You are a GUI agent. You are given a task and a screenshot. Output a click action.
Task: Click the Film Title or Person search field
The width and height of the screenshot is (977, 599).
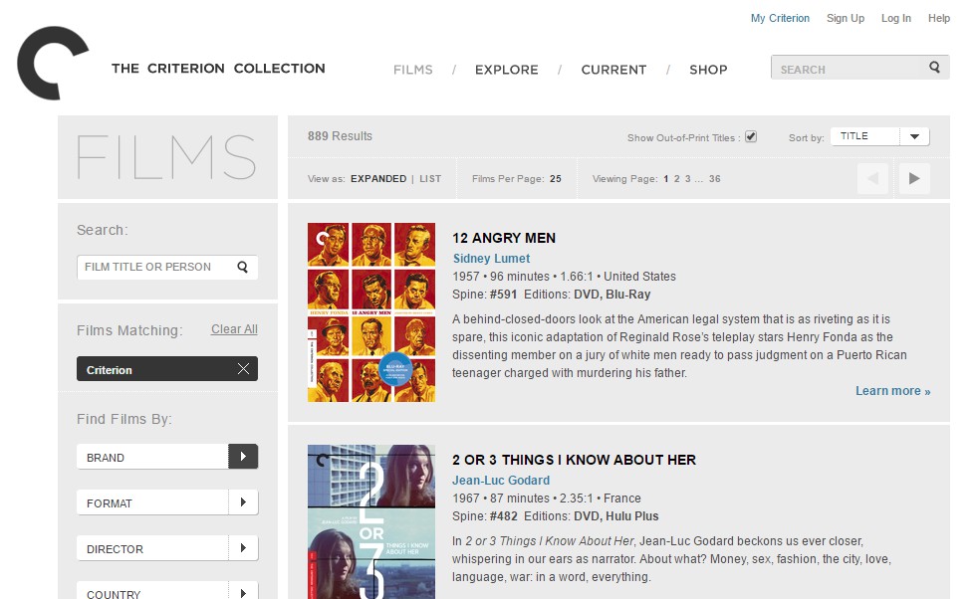tap(154, 267)
